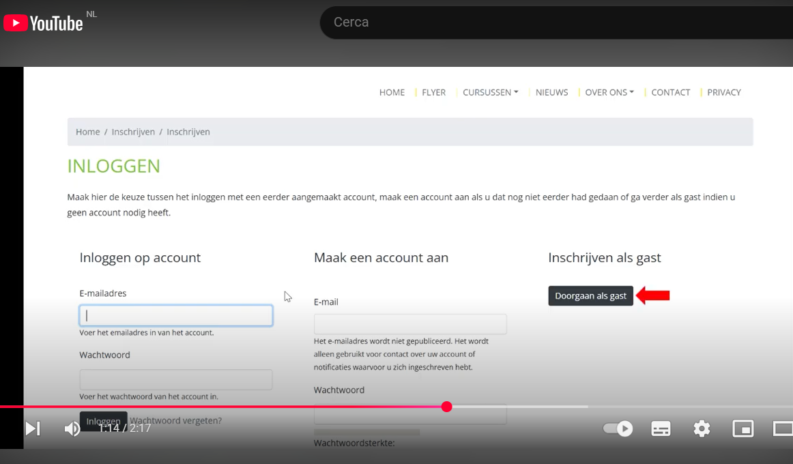Viewport: 793px width, 464px height.
Task: Switch to theater mode view
Action: click(782, 429)
